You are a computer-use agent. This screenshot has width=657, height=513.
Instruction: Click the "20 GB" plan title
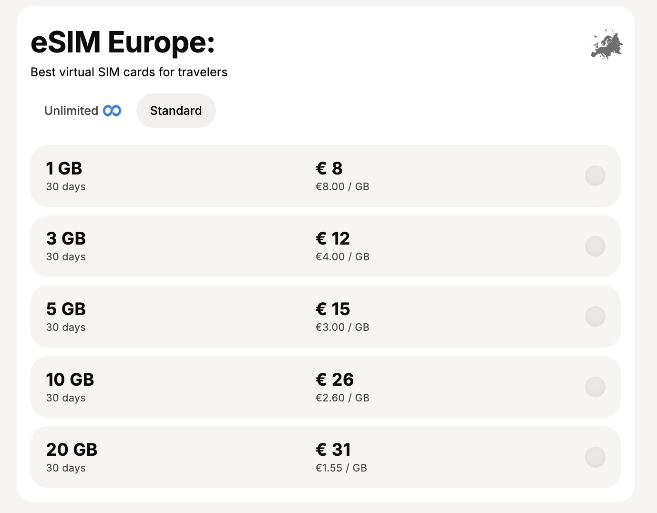pyautogui.click(x=72, y=450)
